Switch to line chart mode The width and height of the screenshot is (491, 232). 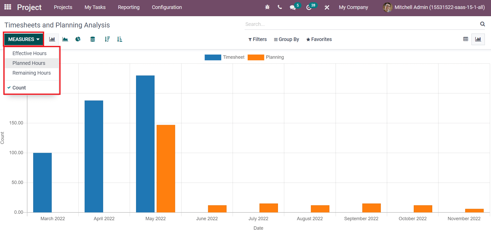tap(65, 39)
